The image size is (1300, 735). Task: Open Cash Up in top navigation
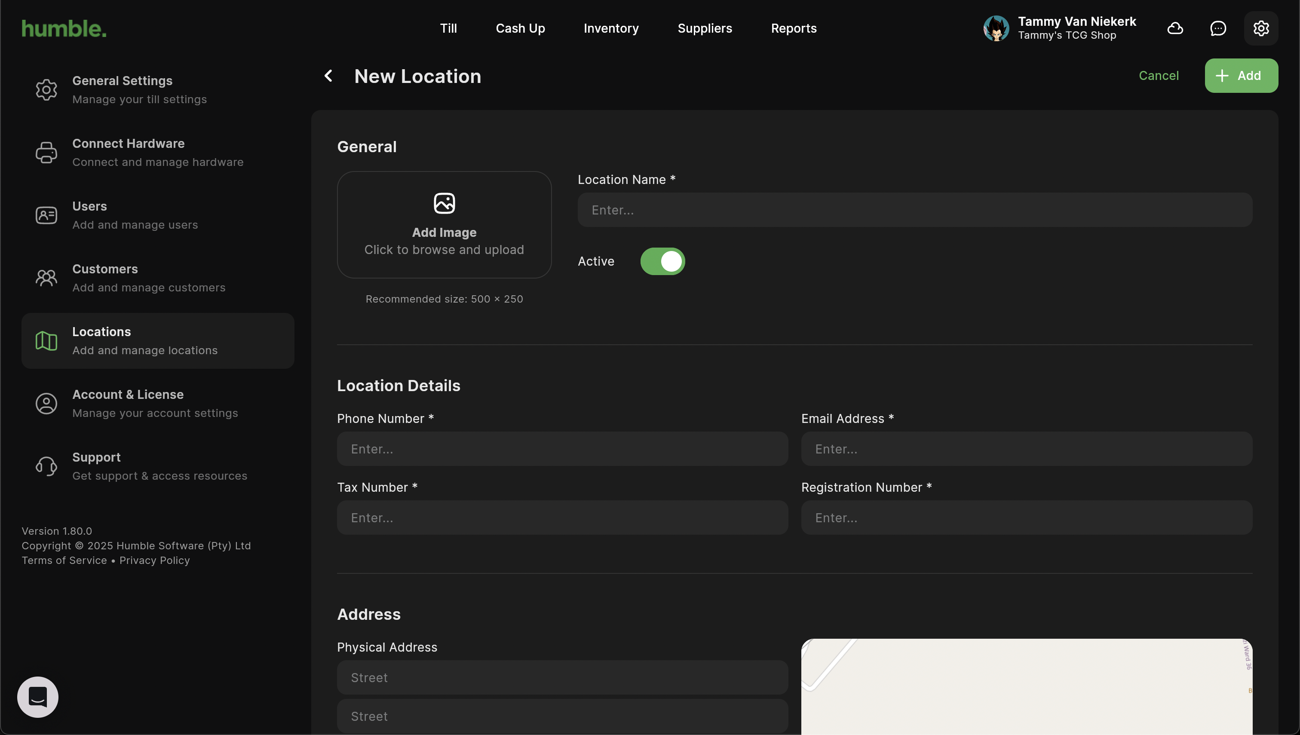(x=520, y=28)
